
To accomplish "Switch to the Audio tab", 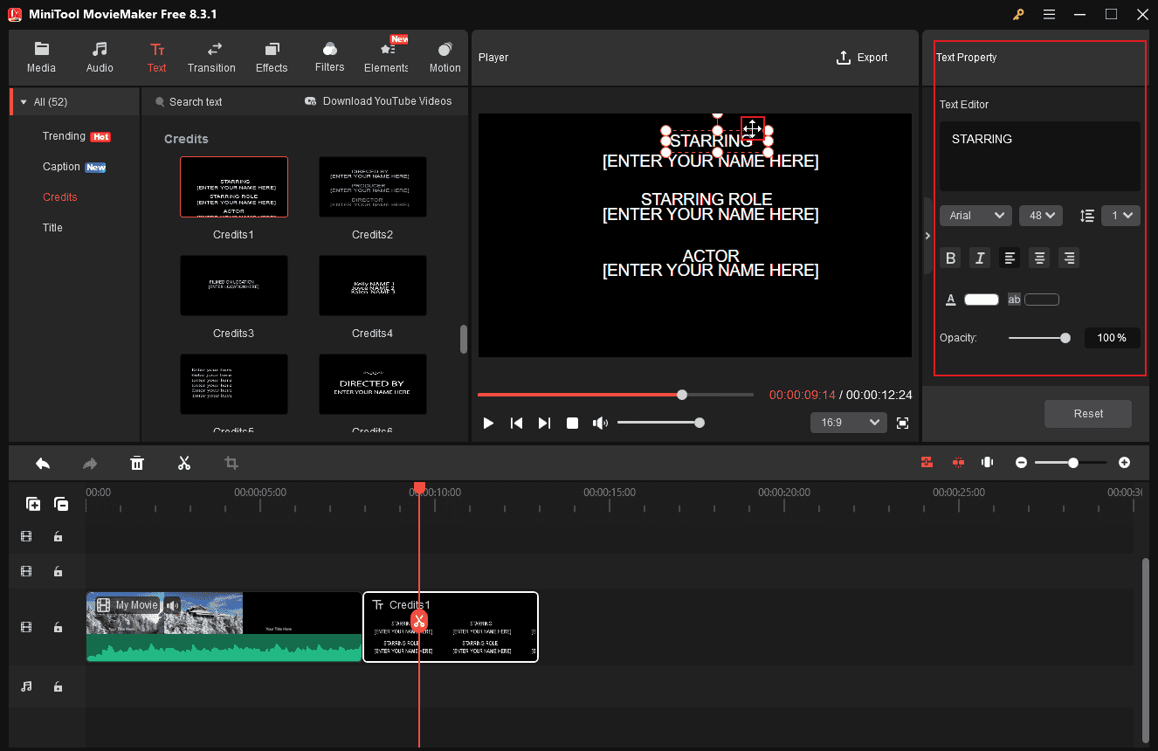I will (x=100, y=57).
